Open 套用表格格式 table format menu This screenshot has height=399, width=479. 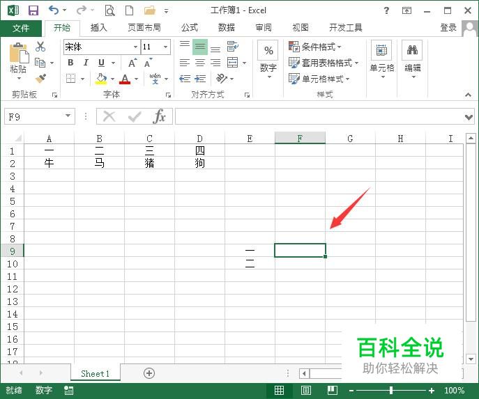point(324,63)
